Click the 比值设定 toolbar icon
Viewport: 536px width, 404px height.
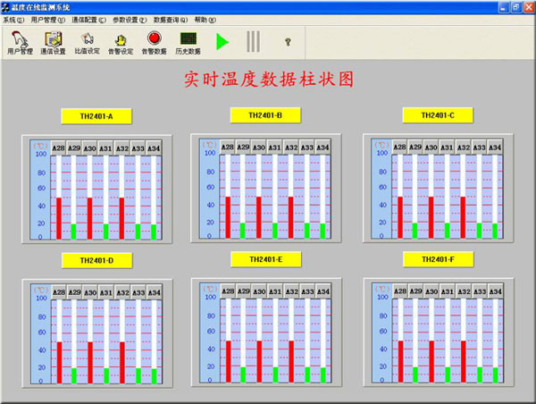pos(88,42)
